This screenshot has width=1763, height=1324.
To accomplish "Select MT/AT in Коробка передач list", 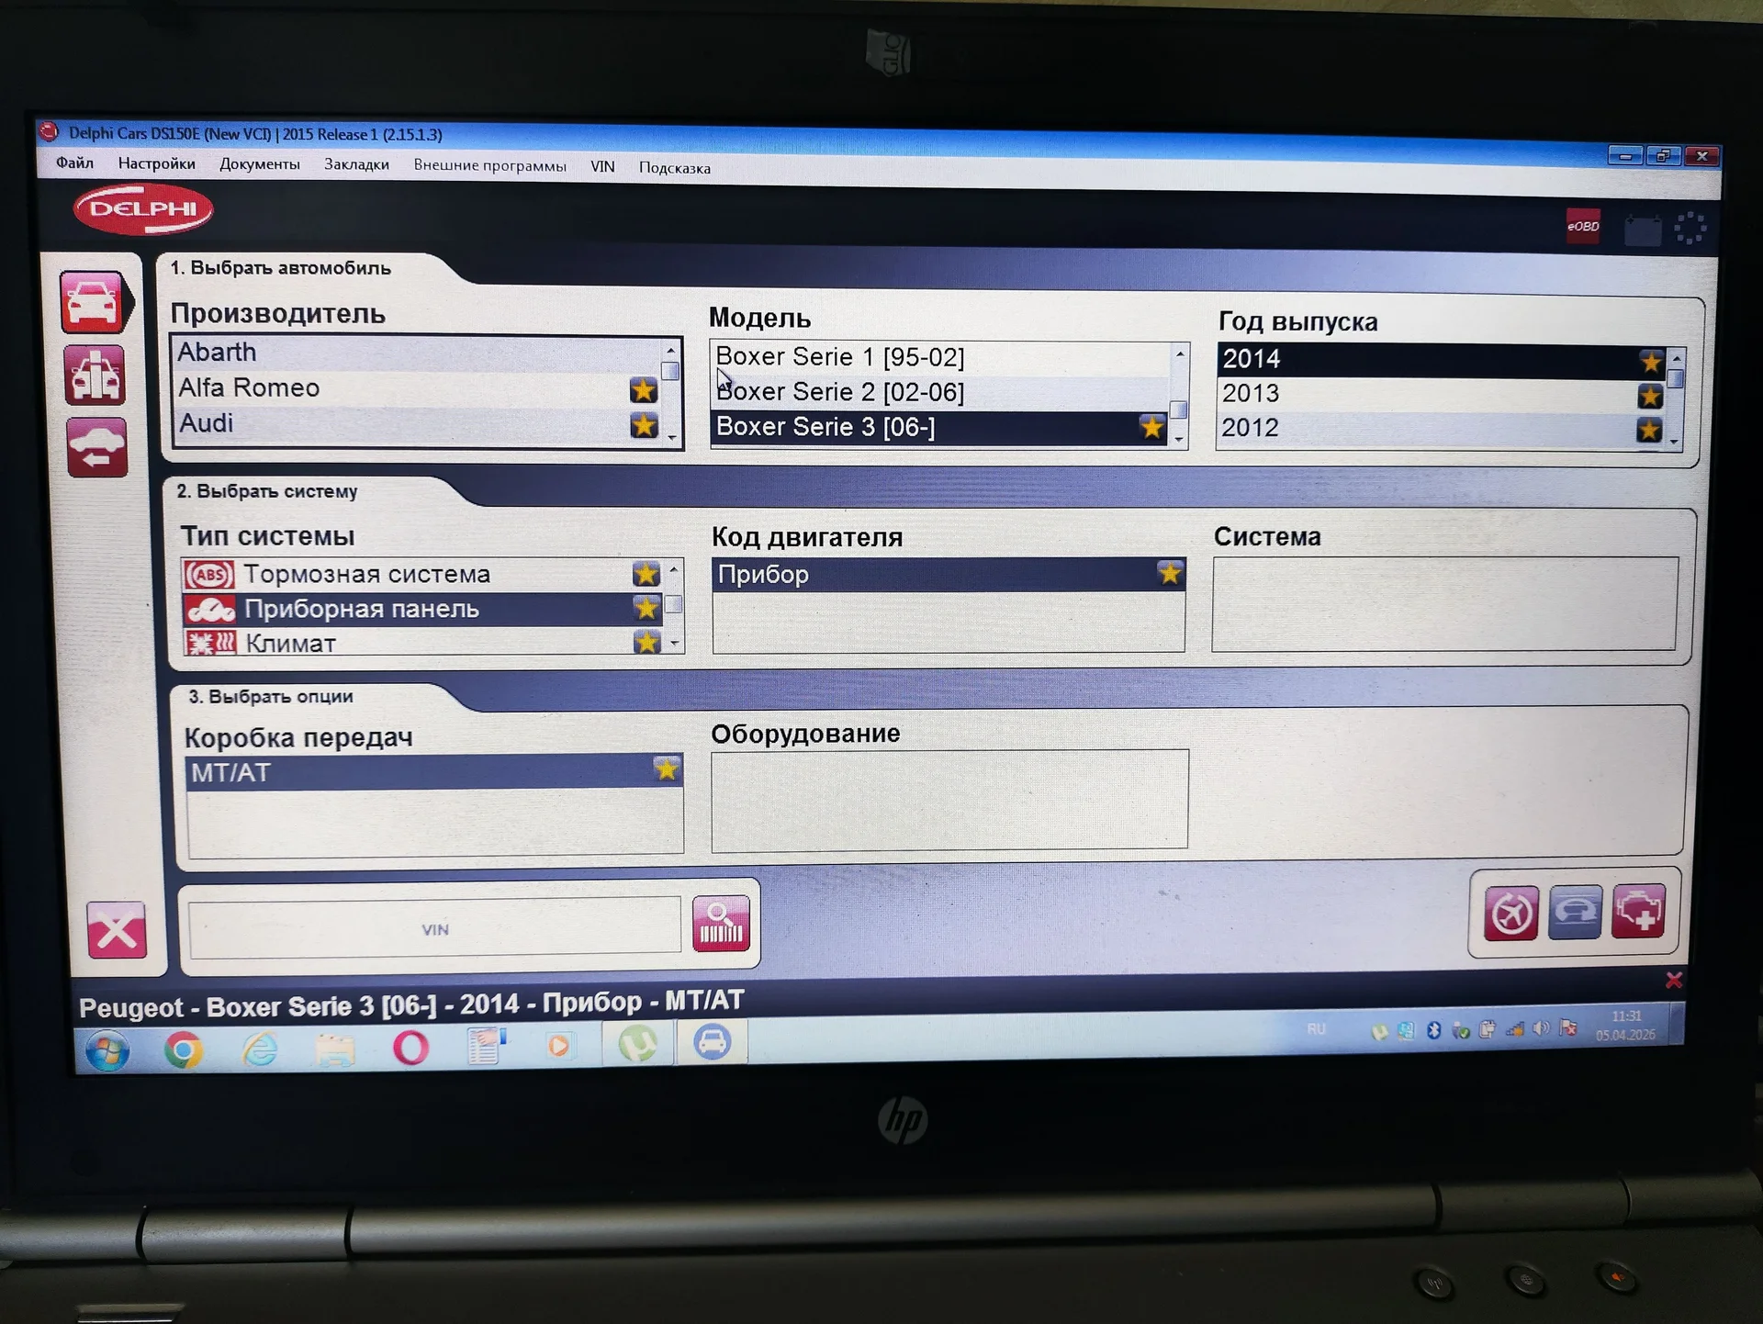I will (x=433, y=771).
